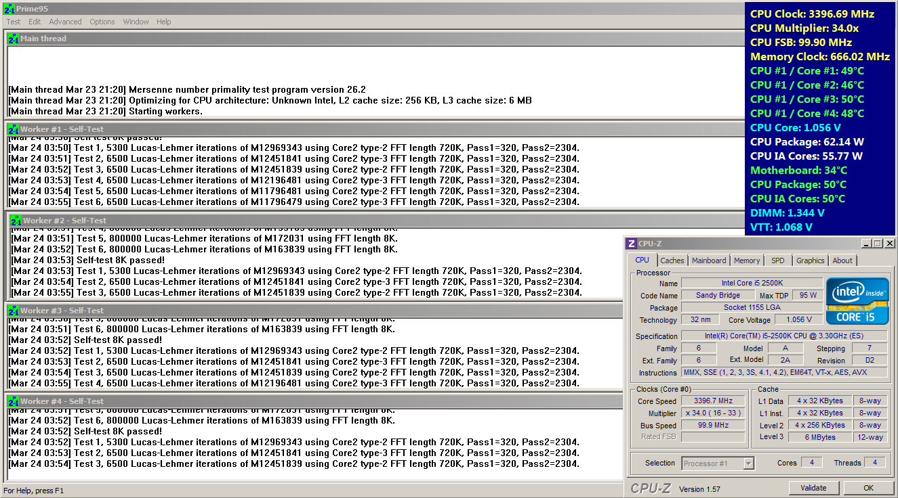Open the Processor #1 selection dropdown
This screenshot has width=898, height=498.
[748, 463]
